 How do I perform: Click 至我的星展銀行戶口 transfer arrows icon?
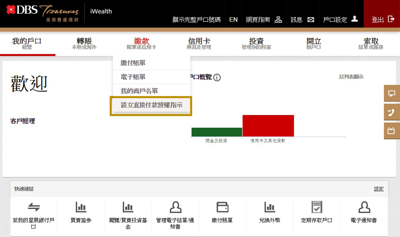pos(34,207)
